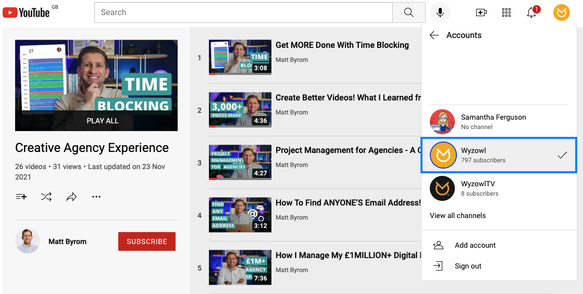The width and height of the screenshot is (583, 294).
Task: Save playlist with the add-to-library icon
Action: click(21, 197)
